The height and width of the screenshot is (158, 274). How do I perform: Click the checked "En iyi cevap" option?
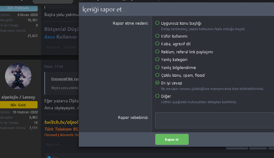[x=157, y=83]
